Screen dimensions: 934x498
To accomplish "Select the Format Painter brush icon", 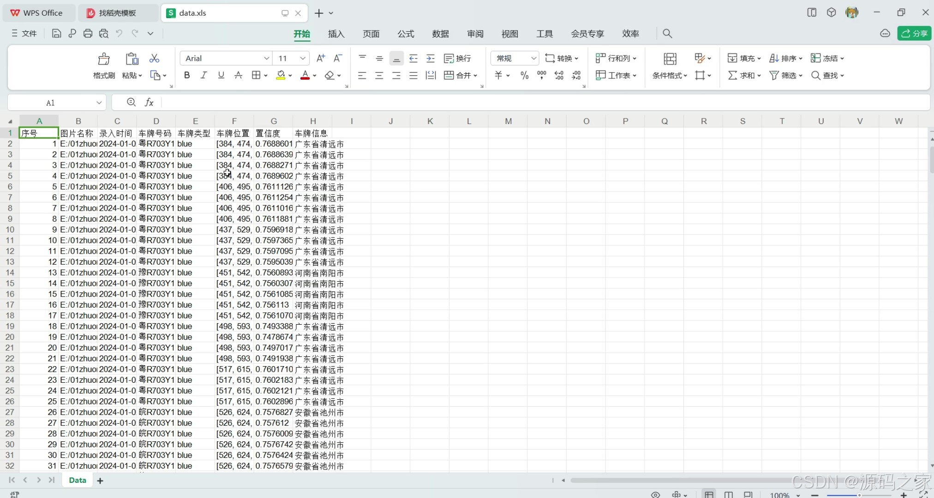I will click(x=104, y=59).
